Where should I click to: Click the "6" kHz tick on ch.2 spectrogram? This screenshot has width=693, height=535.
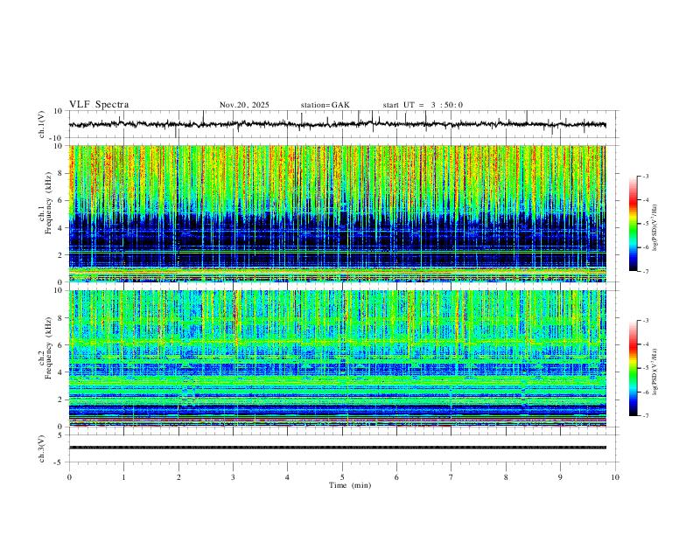point(61,345)
